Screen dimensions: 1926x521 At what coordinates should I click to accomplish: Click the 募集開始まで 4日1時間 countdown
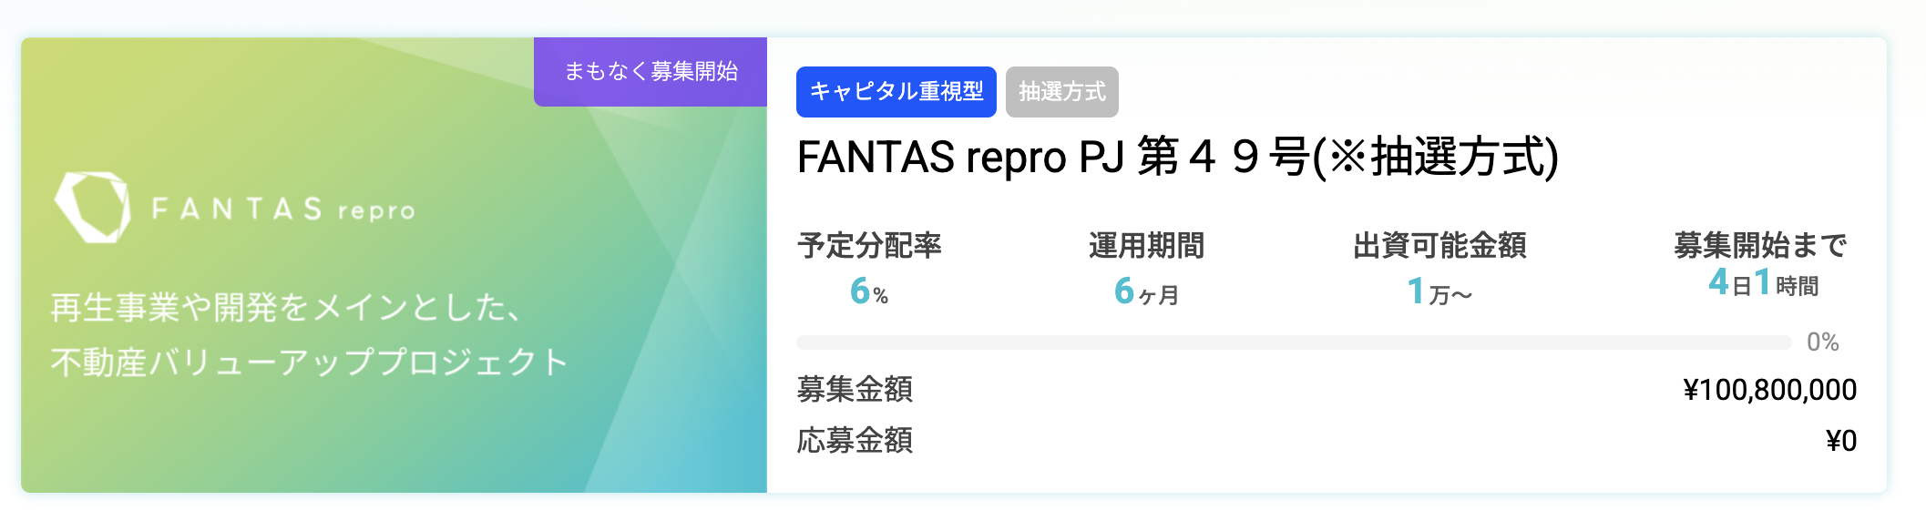coord(1763,283)
